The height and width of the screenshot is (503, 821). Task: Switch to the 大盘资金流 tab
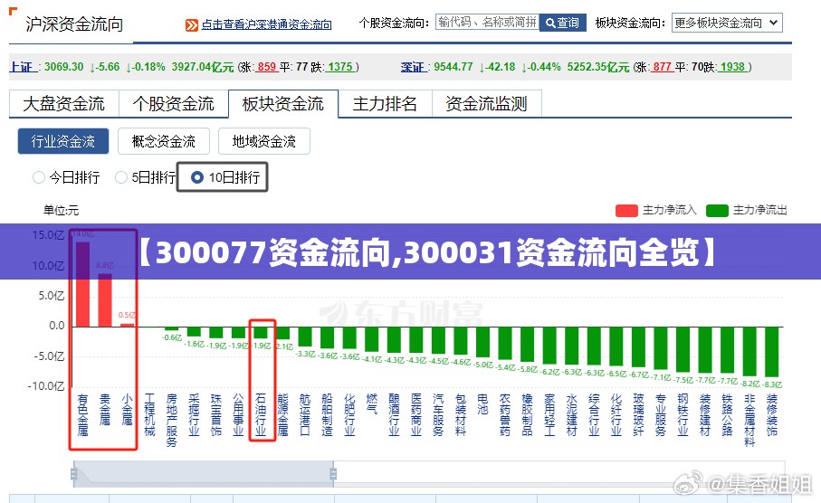coord(64,104)
